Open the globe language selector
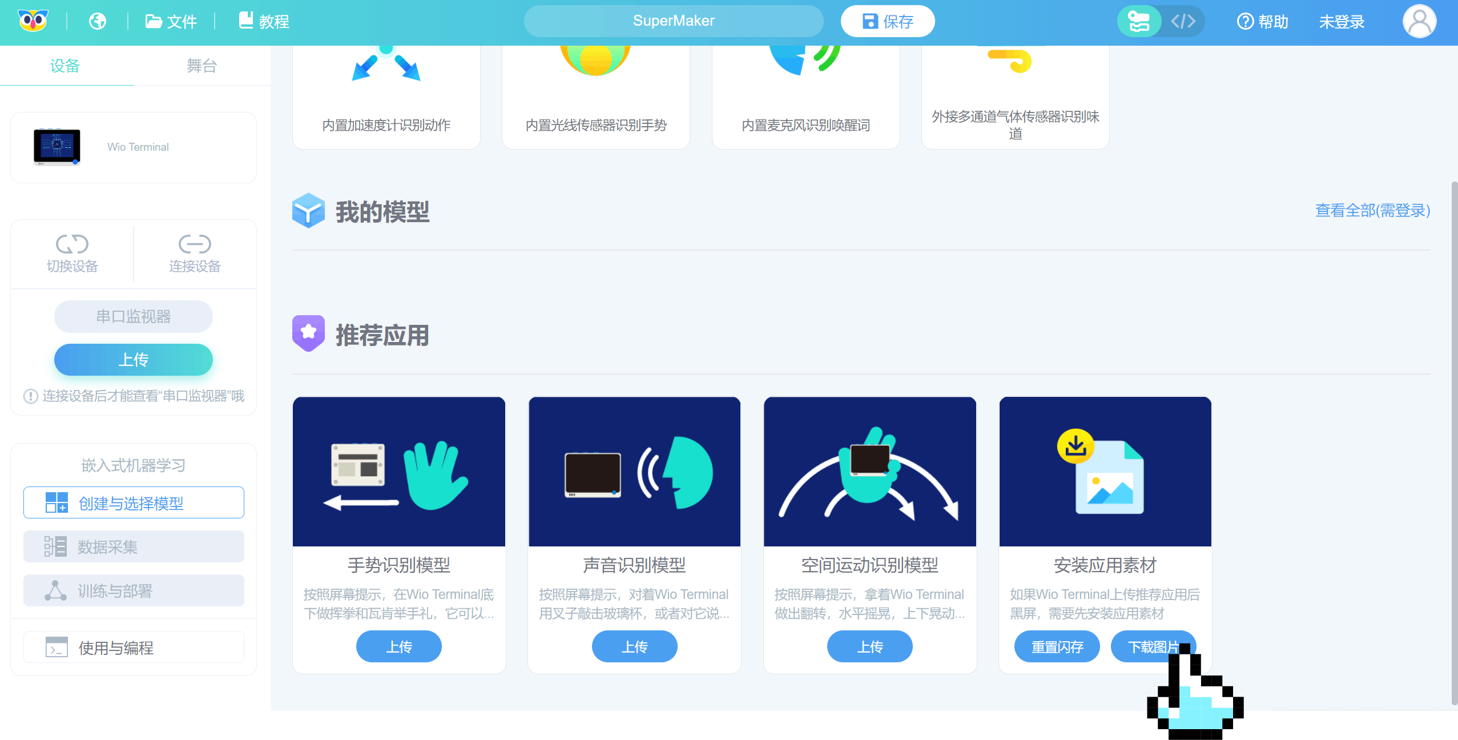The image size is (1458, 740). point(98,21)
